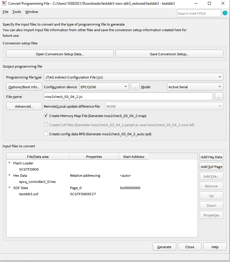Click Open Conversion Setup Data button

tap(60, 54)
